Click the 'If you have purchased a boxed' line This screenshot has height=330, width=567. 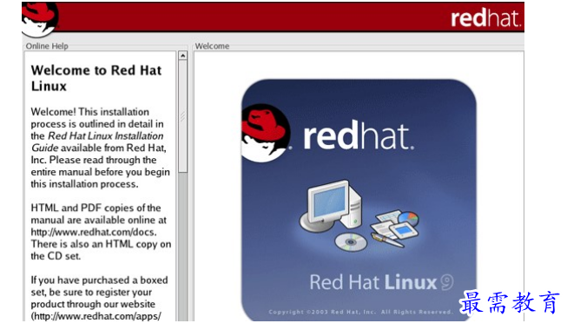point(100,280)
